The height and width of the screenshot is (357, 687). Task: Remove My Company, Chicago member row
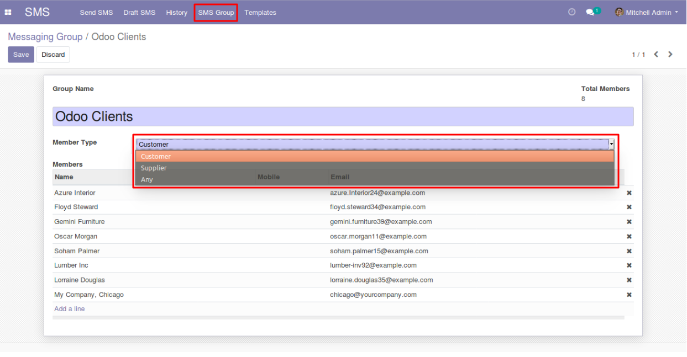pyautogui.click(x=629, y=295)
